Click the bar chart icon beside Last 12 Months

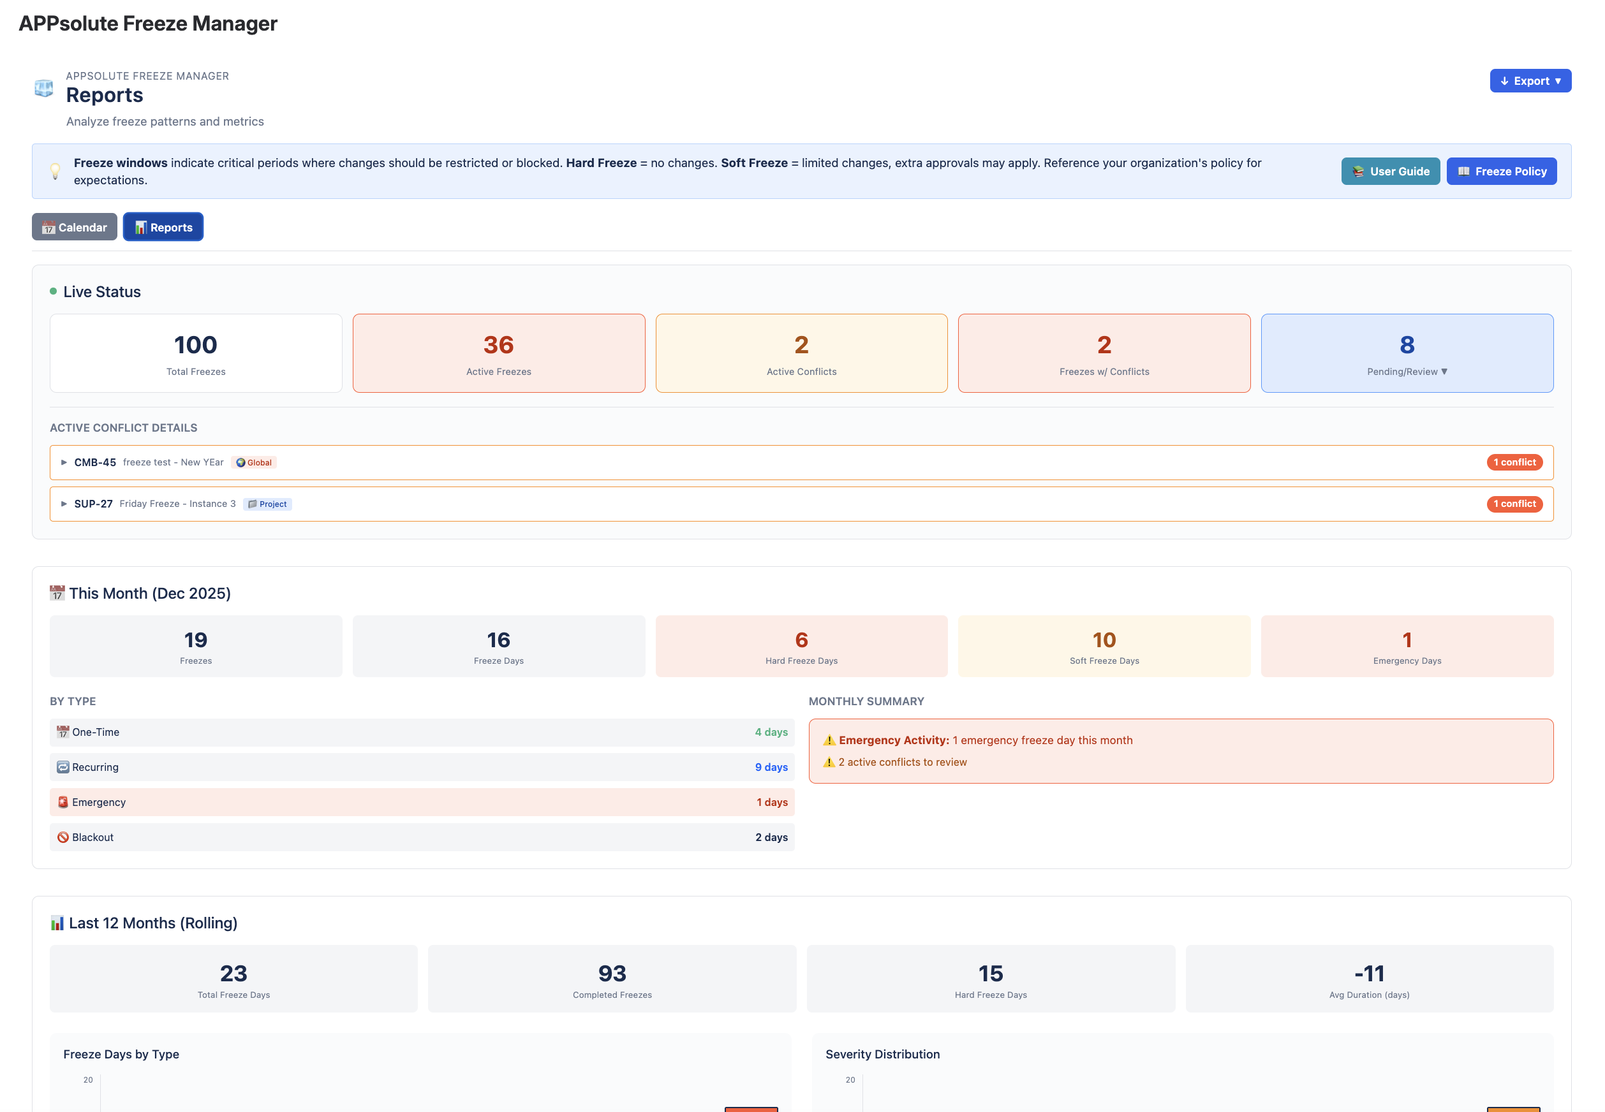click(57, 923)
